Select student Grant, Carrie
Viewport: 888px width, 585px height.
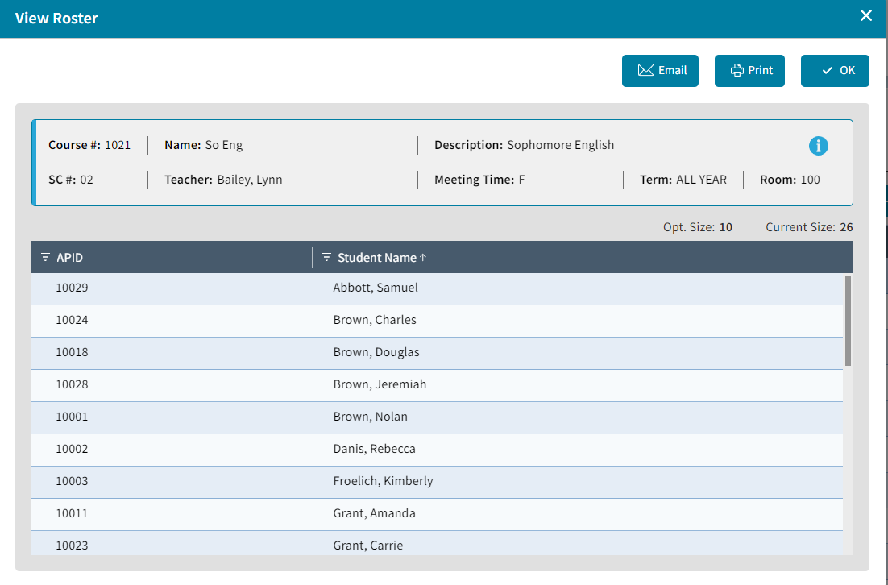368,546
